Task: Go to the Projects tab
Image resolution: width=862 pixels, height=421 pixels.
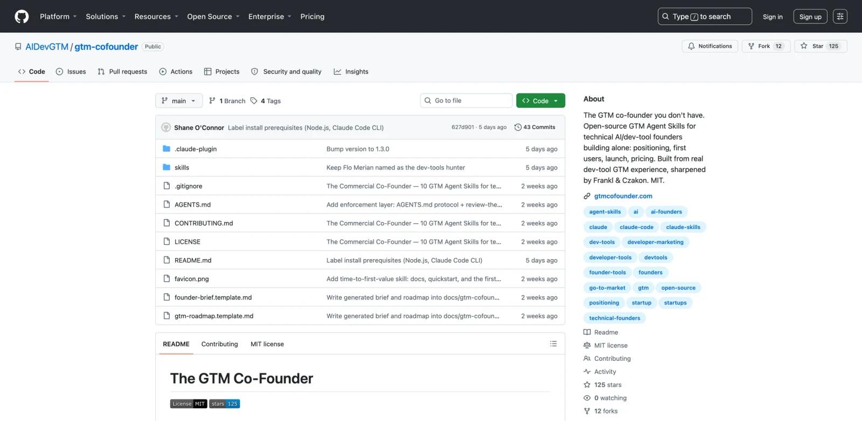Action: (221, 72)
